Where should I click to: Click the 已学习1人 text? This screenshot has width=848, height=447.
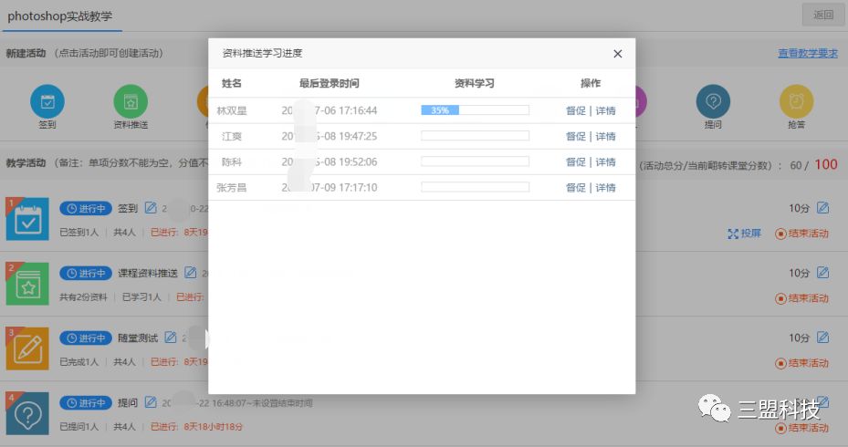(x=141, y=297)
